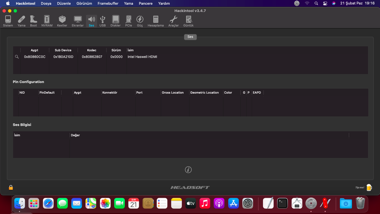Image resolution: width=380 pixels, height=214 pixels.
Task: Open the Hesaplama calculator section
Action: click(156, 21)
